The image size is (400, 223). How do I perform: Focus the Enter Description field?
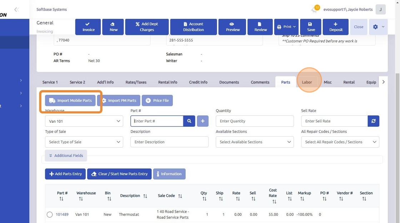pyautogui.click(x=169, y=142)
